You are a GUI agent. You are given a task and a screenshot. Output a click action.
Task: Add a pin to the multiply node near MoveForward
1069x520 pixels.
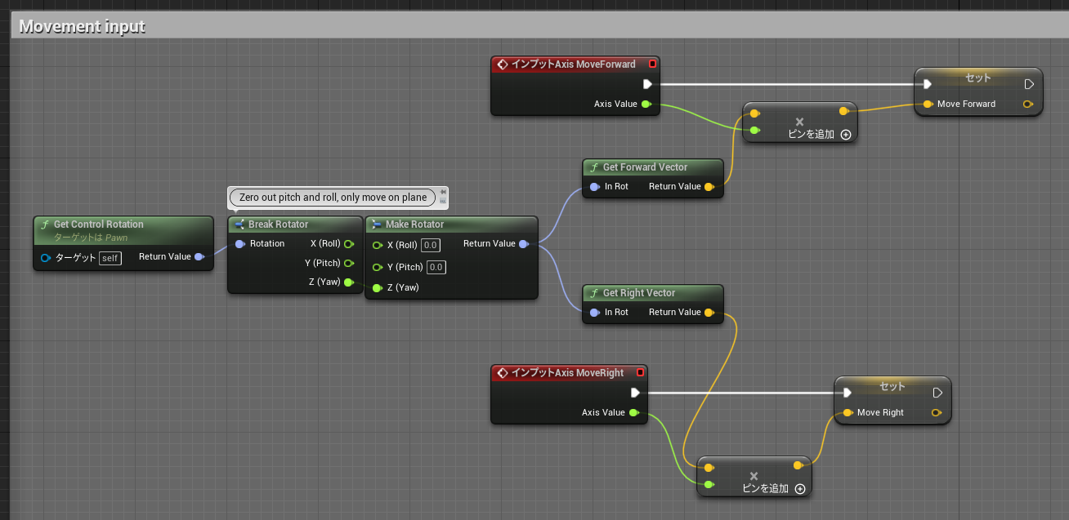846,135
